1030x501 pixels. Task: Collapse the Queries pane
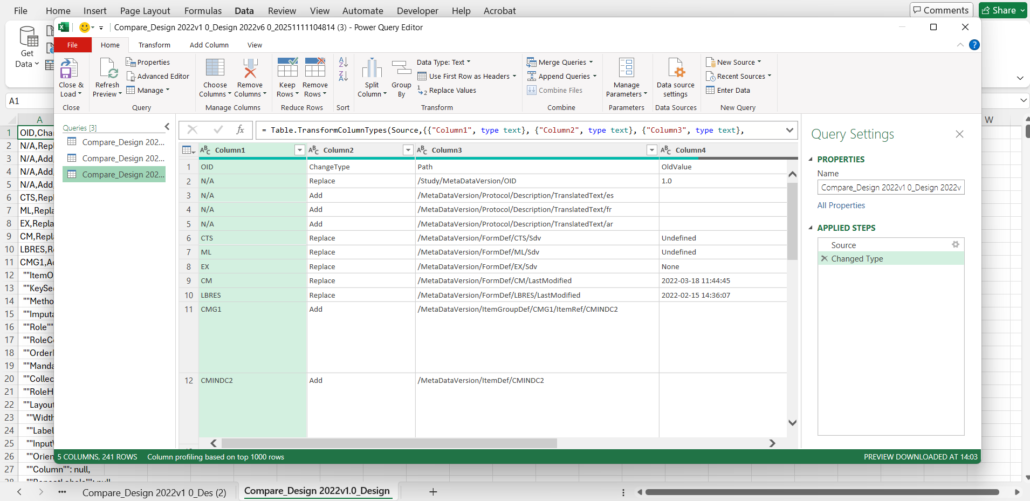point(167,127)
